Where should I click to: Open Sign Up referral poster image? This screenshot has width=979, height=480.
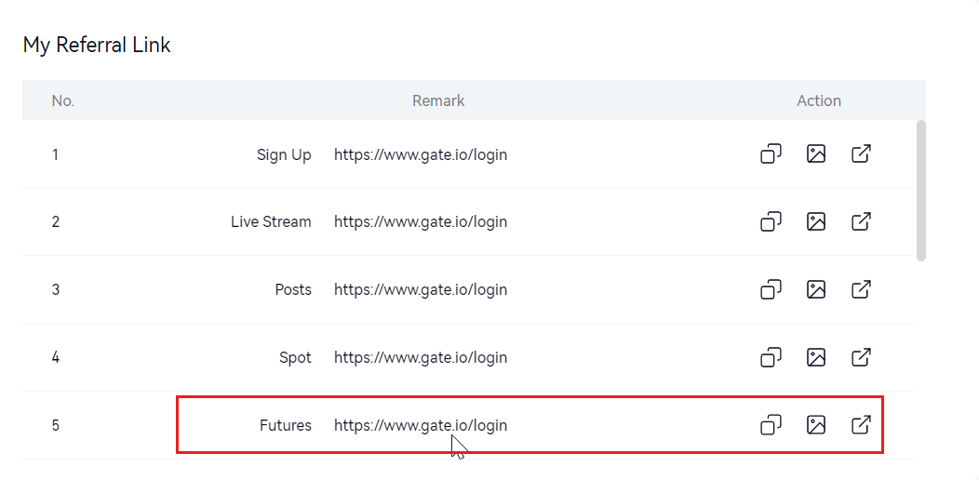coord(816,154)
